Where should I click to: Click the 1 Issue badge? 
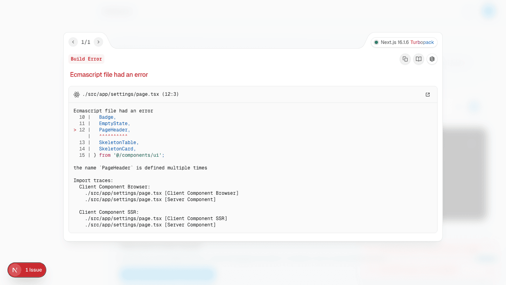[34, 270]
